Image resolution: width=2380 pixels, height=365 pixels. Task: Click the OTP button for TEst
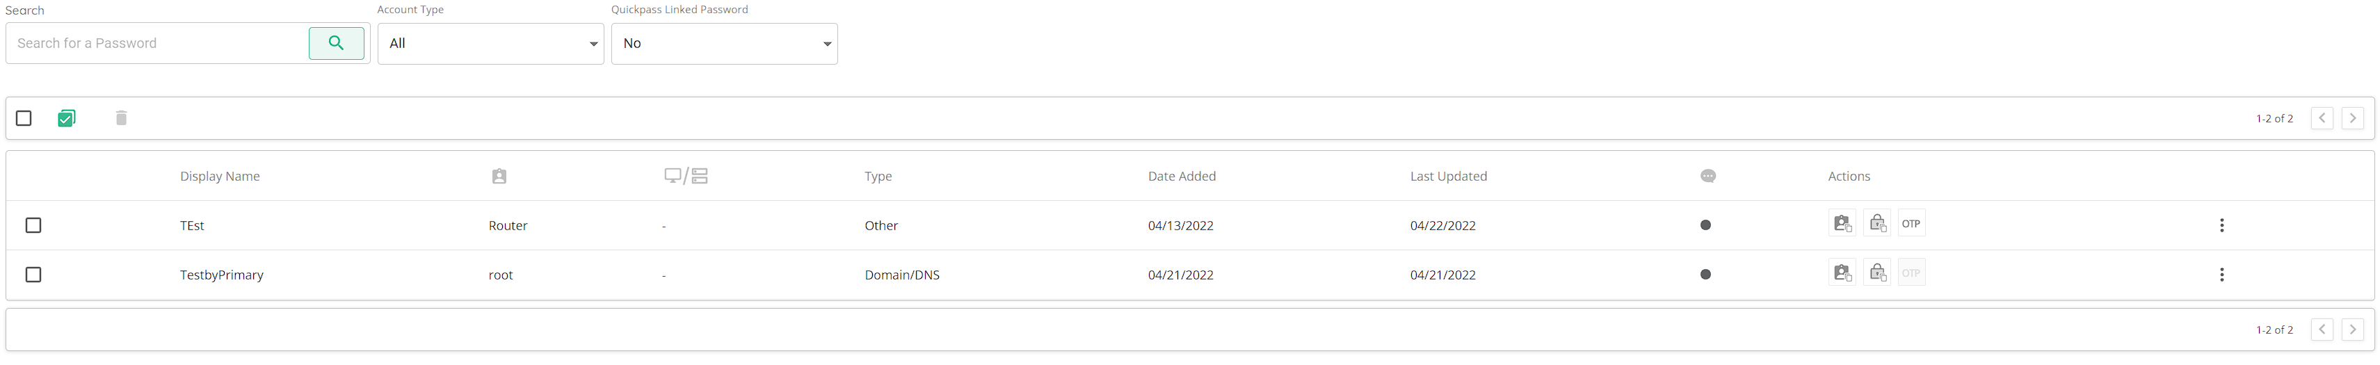[x=1911, y=224]
